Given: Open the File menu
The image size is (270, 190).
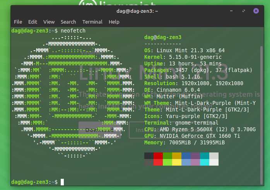Looking at the screenshot, I should (x=18, y=22).
